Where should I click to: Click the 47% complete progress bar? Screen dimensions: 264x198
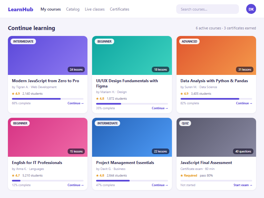[x=132, y=181]
